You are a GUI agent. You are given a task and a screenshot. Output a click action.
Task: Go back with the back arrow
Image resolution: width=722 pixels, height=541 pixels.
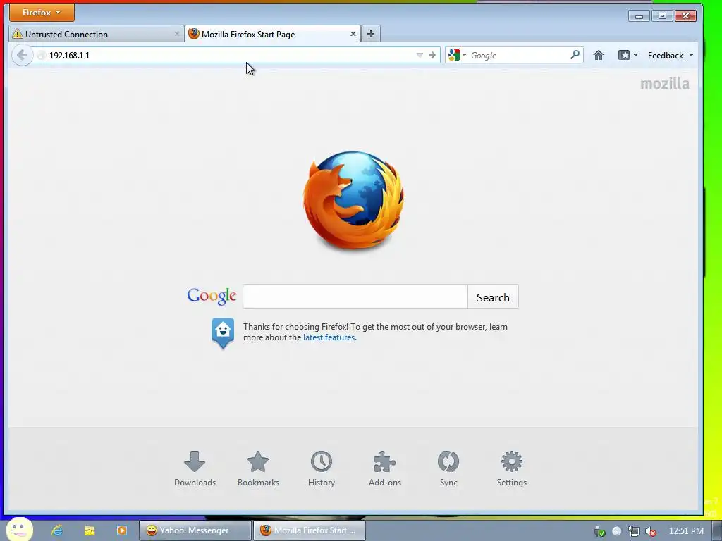(22, 55)
